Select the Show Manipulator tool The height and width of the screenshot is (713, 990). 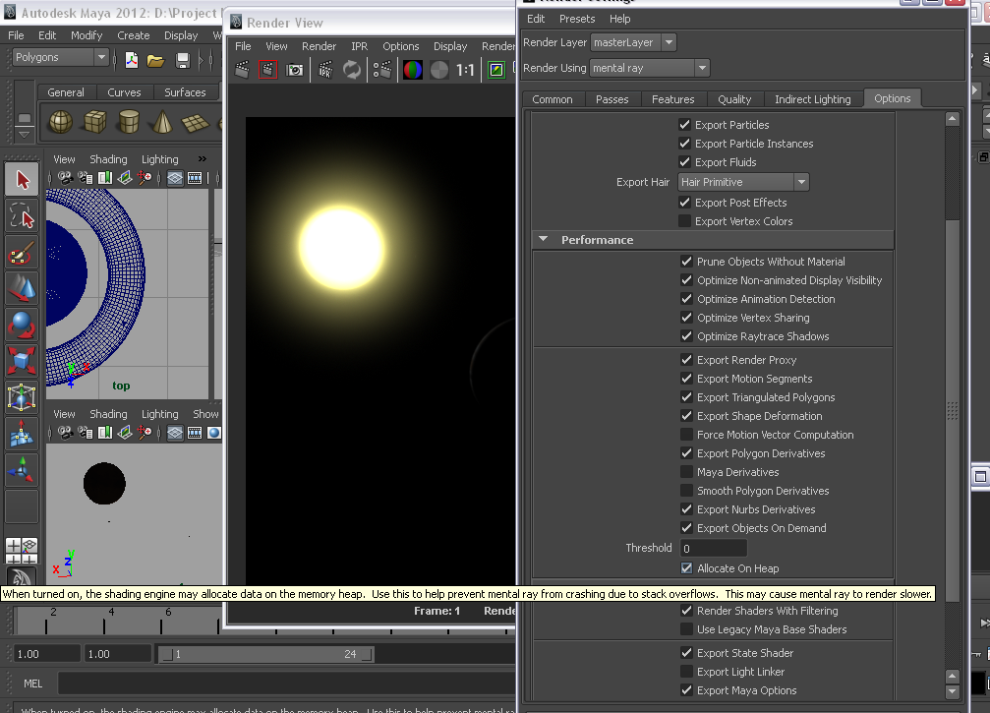[22, 469]
